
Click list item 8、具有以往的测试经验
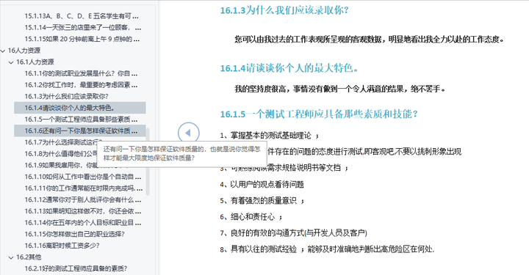pyautogui.click(x=327, y=249)
